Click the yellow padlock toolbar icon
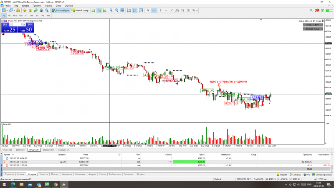Screen dimensions: 334x188 point(30,10)
